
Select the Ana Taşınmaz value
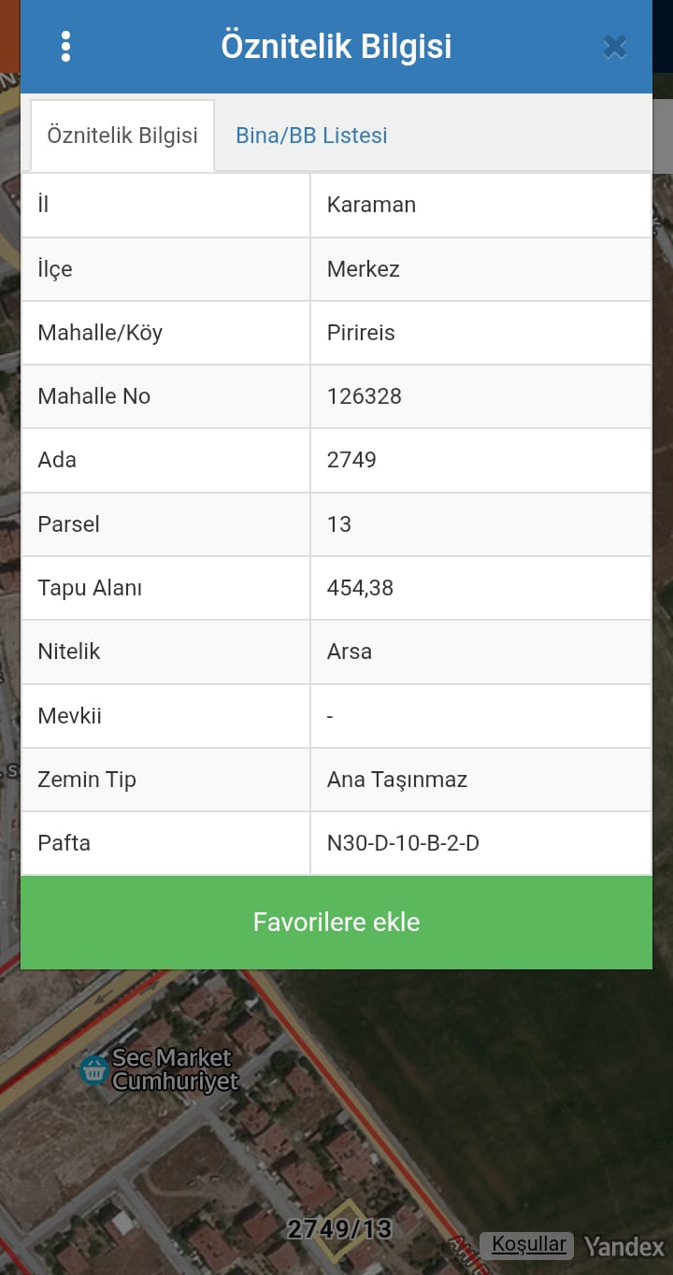tap(397, 780)
